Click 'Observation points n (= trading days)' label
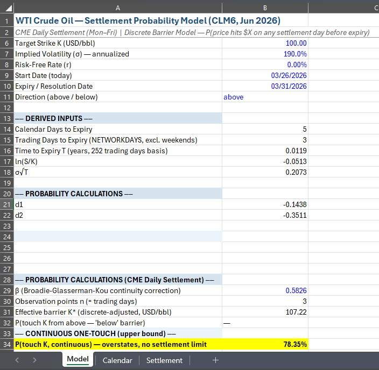 click(x=76, y=301)
